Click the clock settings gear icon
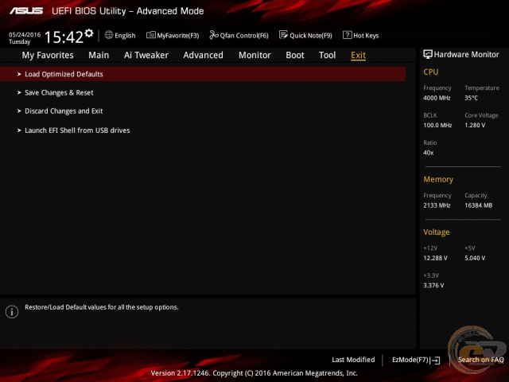The width and height of the screenshot is (509, 382). (x=89, y=33)
